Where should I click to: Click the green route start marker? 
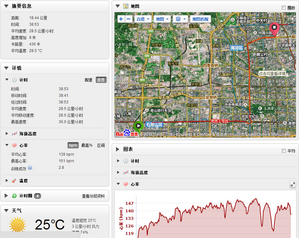(x=139, y=126)
